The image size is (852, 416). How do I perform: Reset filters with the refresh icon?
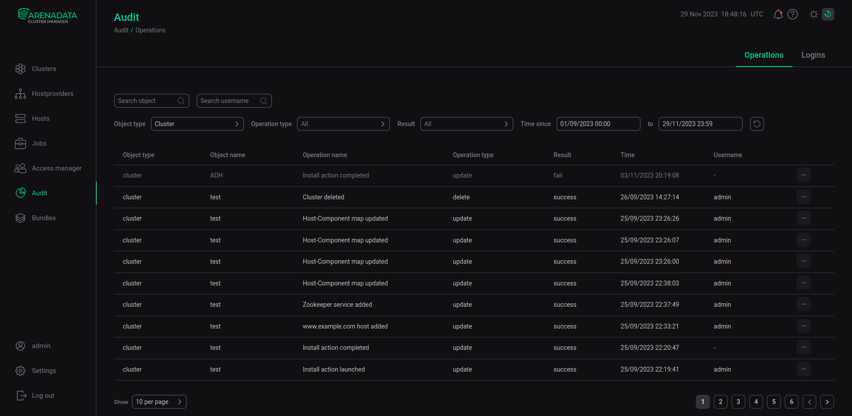pyautogui.click(x=757, y=124)
